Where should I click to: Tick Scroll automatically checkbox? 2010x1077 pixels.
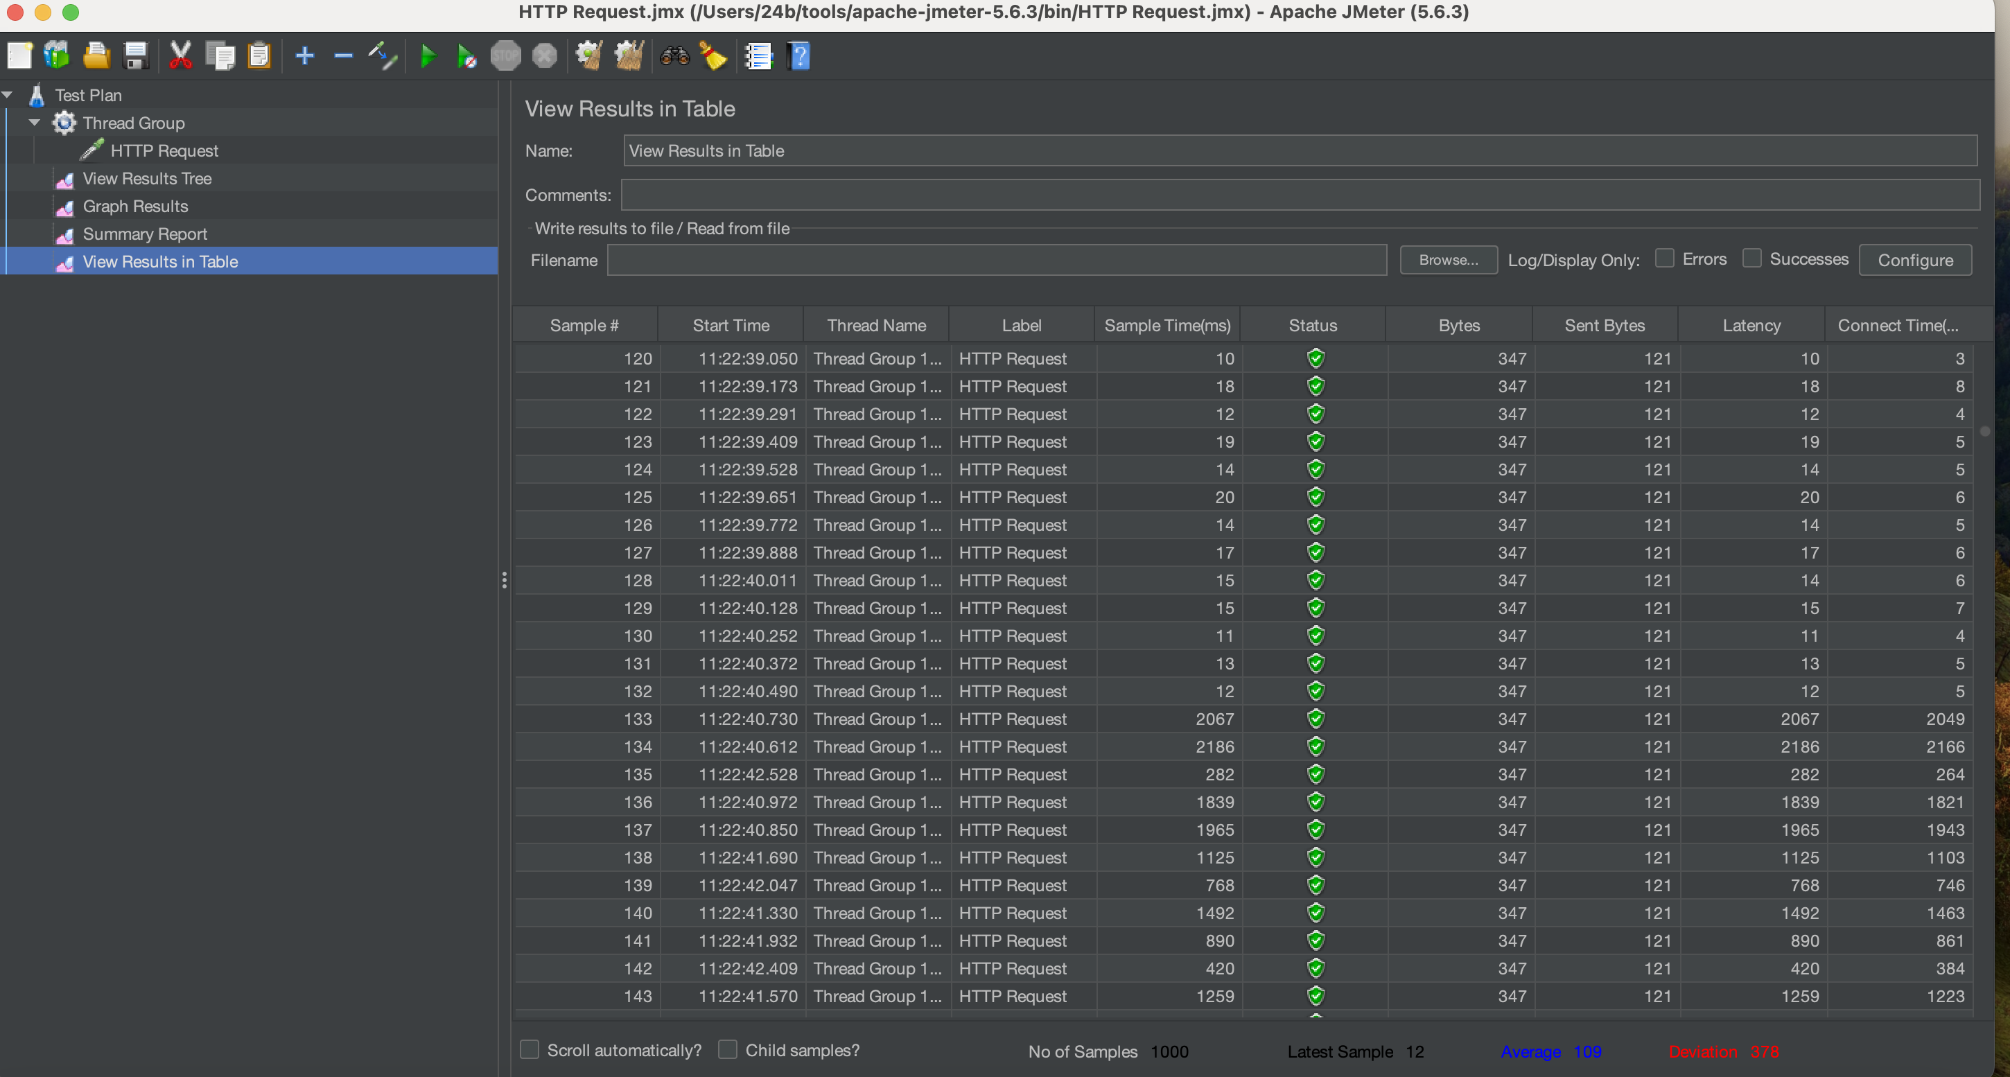point(530,1050)
